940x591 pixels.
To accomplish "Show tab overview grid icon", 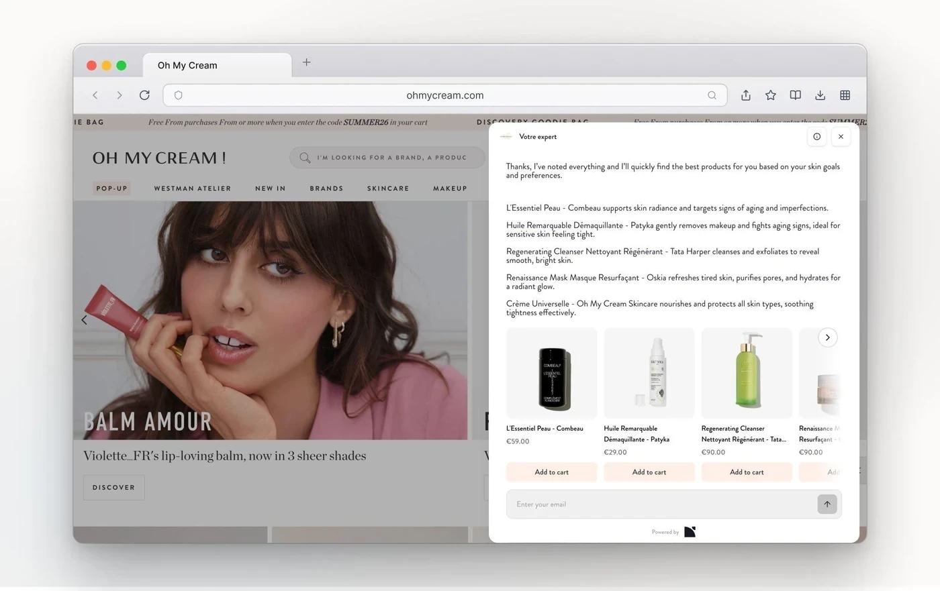I will [x=845, y=95].
